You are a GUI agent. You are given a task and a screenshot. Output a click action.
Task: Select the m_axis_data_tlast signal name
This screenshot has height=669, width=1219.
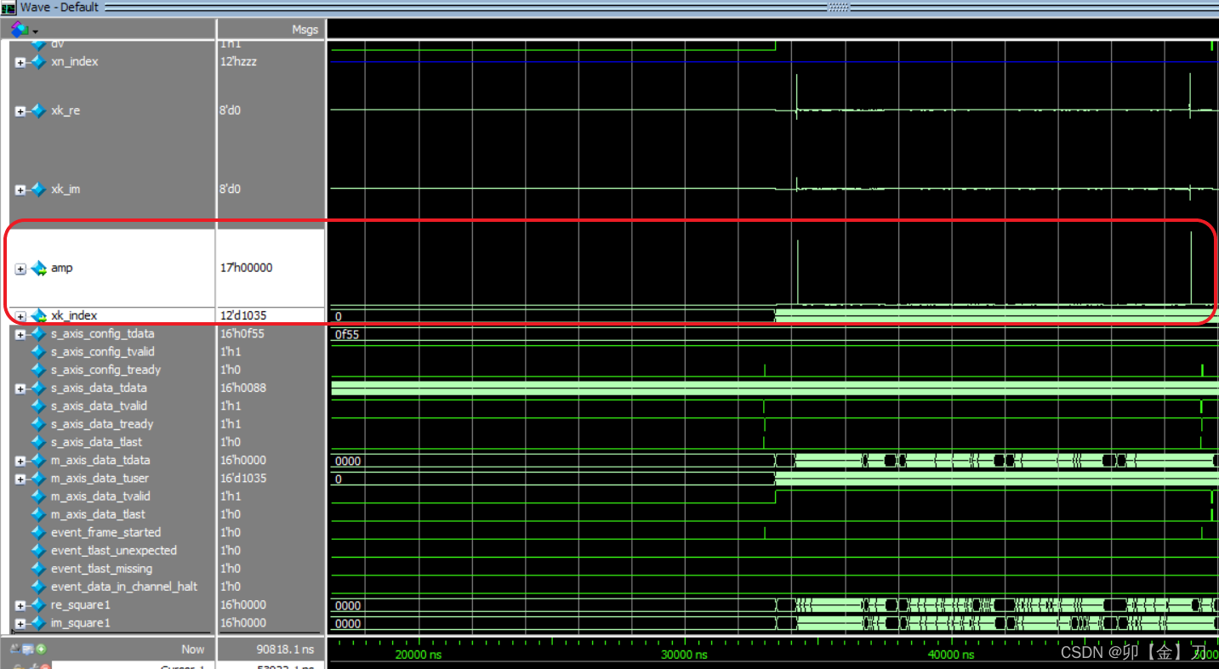(x=98, y=514)
